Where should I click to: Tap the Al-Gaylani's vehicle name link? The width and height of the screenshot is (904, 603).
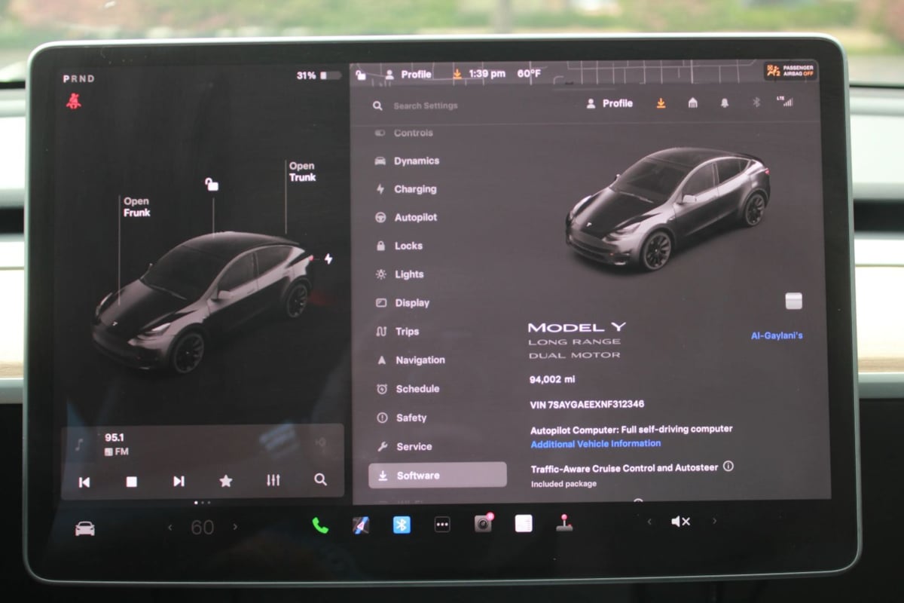coord(777,336)
